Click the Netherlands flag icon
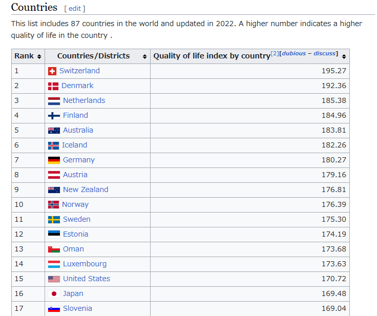Image resolution: width=377 pixels, height=316 pixels. (54, 101)
